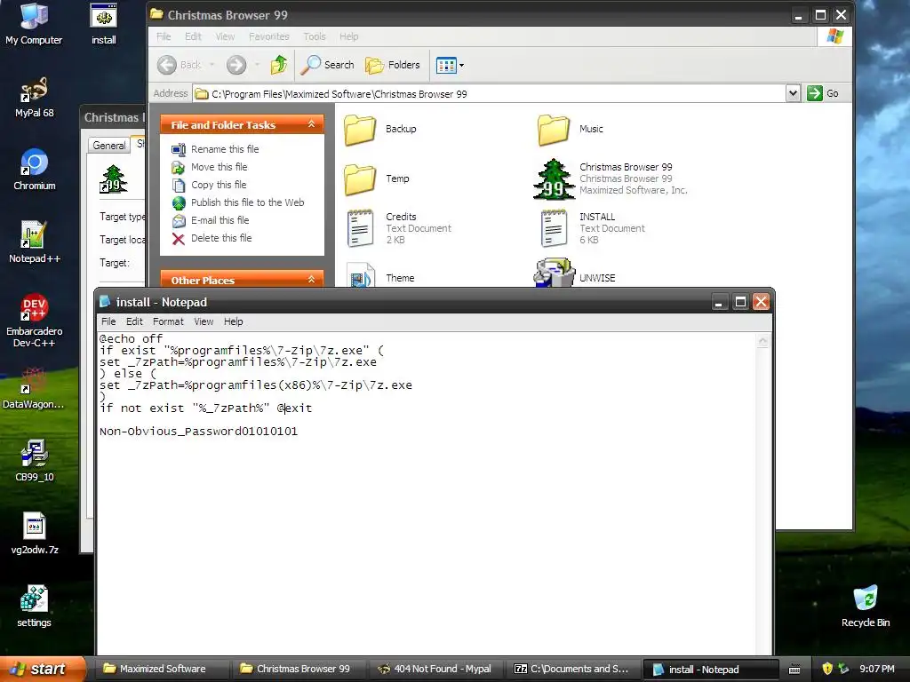
Task: Open Notepad++ desktop shortcut
Action: pos(35,242)
